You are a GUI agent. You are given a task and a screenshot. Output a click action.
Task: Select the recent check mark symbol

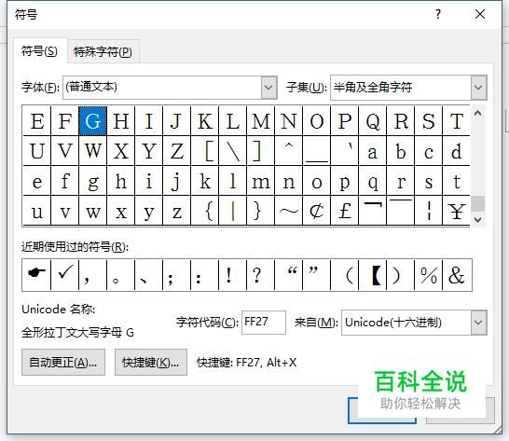64,275
